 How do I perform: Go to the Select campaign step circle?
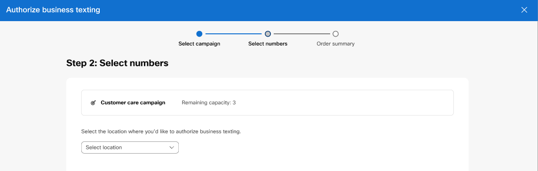point(199,34)
